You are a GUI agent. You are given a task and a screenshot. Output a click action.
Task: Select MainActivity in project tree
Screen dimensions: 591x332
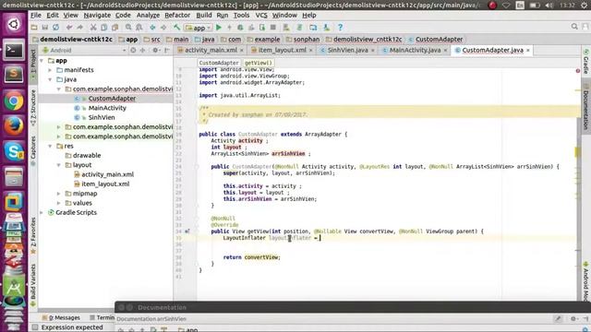click(x=107, y=108)
